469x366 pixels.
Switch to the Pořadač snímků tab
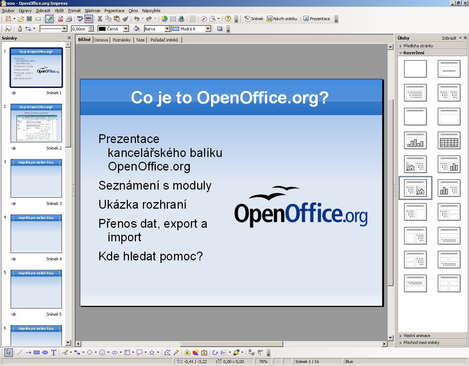coord(164,40)
